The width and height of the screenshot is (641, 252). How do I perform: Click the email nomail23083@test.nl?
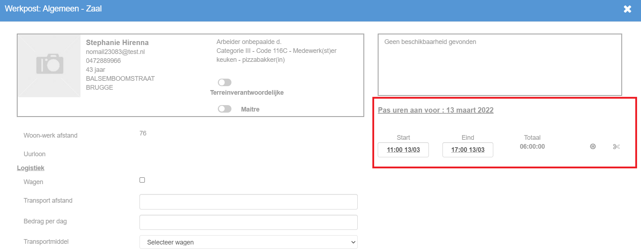(x=115, y=52)
